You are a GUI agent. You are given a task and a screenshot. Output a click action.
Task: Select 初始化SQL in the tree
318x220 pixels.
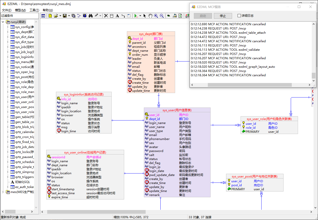tap(22, 182)
